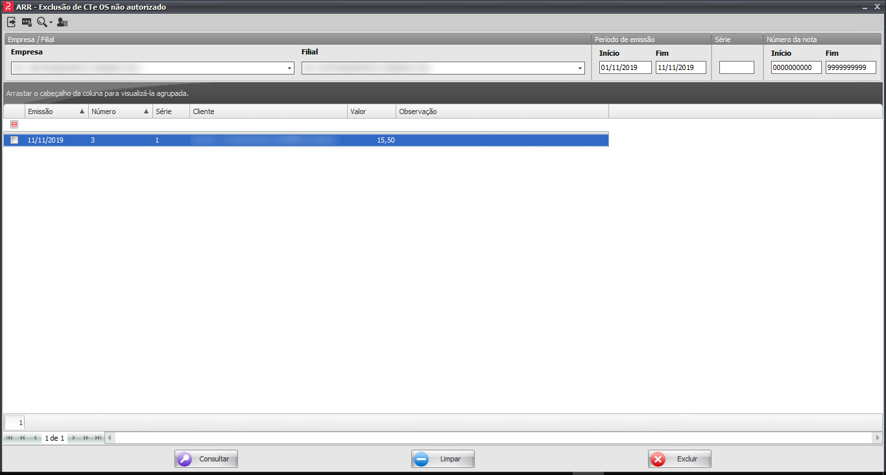Click the Limpar button
Image resolution: width=886 pixels, height=475 pixels.
pyautogui.click(x=443, y=459)
